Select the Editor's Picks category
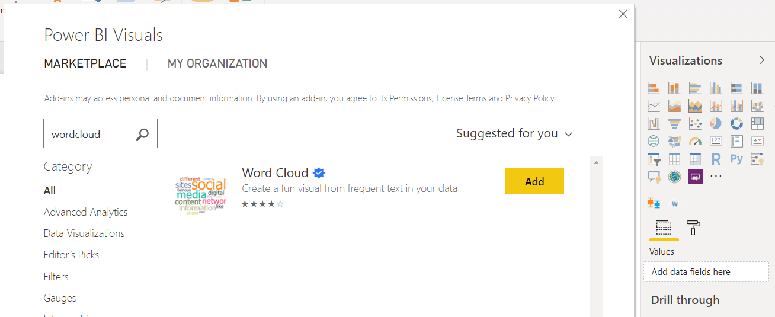Image resolution: width=775 pixels, height=317 pixels. coord(71,255)
